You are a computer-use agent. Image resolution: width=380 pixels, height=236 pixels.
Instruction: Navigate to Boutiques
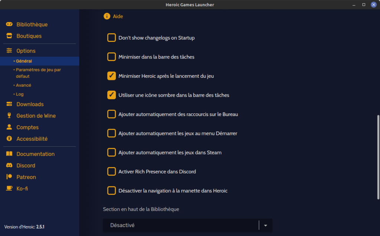(x=29, y=36)
